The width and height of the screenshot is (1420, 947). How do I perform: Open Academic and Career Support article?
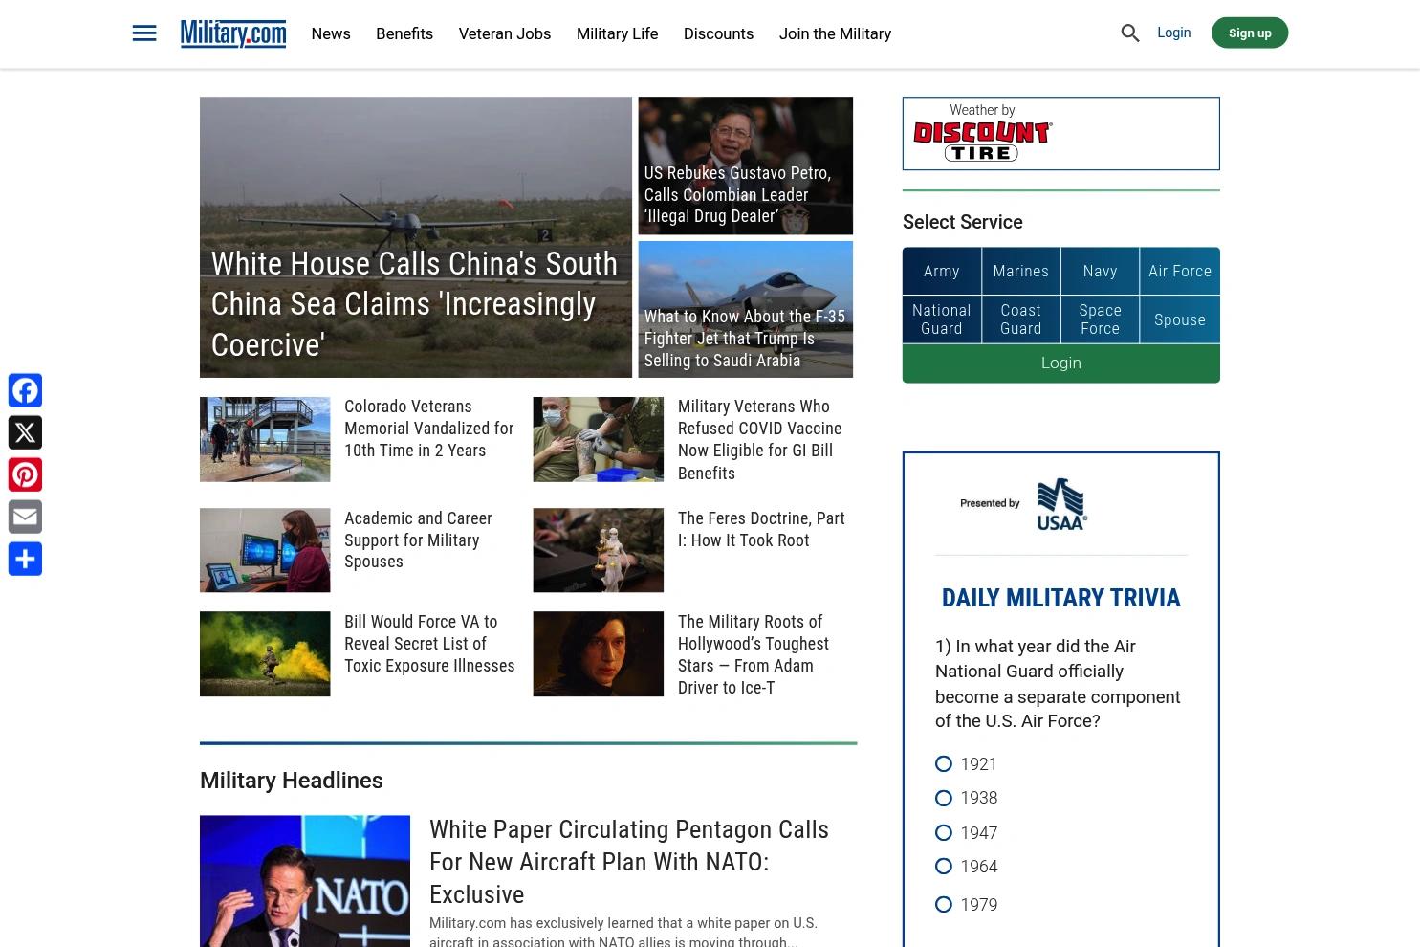click(419, 540)
